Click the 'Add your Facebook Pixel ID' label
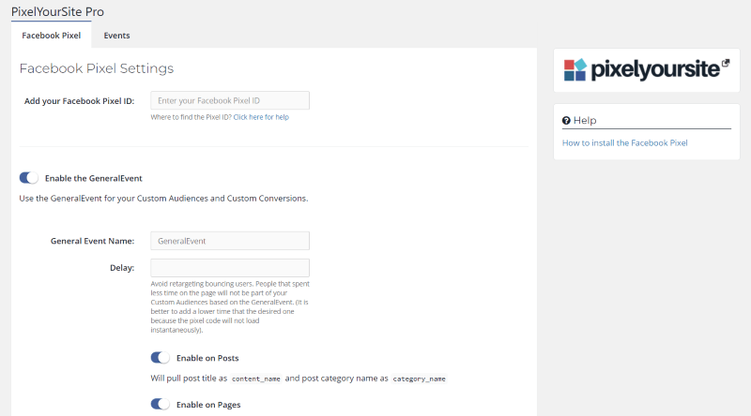 pos(79,100)
